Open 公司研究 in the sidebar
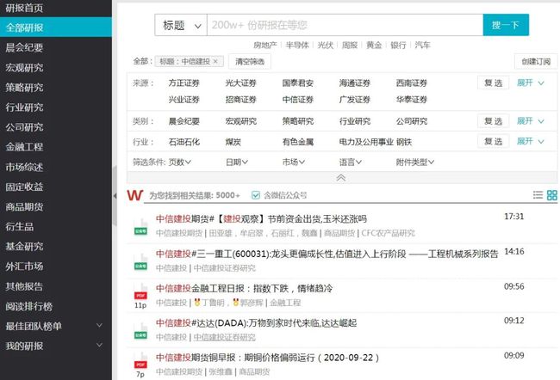 (x=24, y=127)
